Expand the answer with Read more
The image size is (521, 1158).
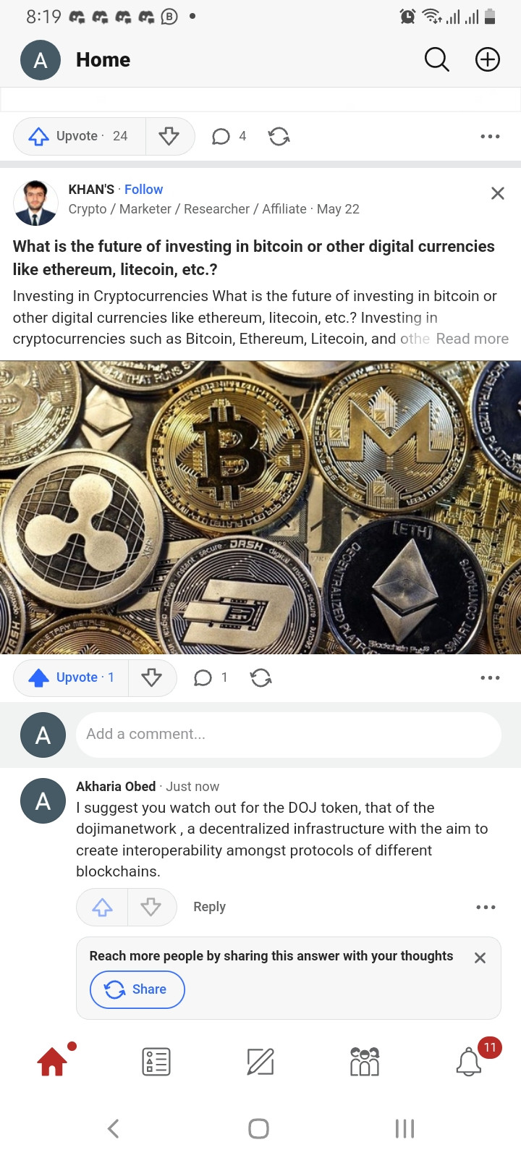point(472,339)
